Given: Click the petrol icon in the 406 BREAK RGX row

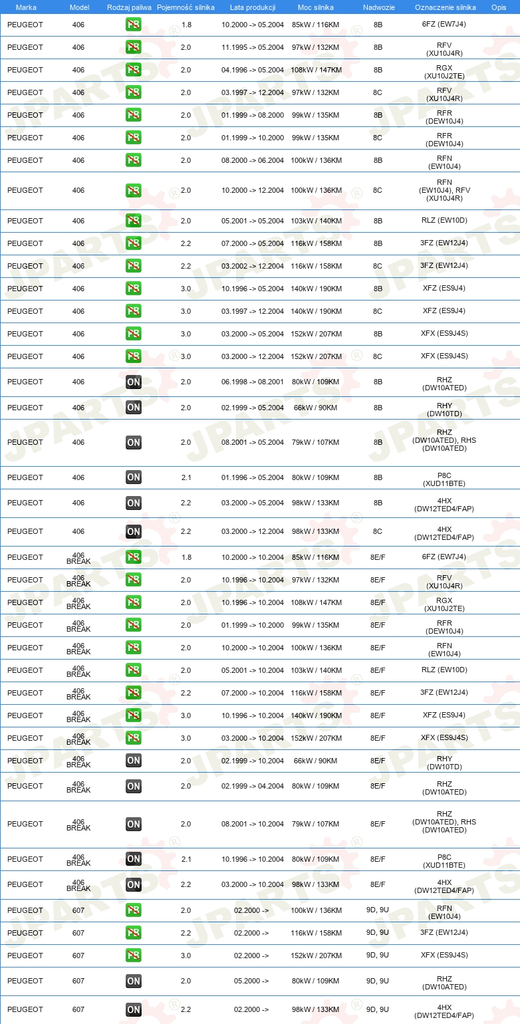Looking at the screenshot, I should [134, 602].
